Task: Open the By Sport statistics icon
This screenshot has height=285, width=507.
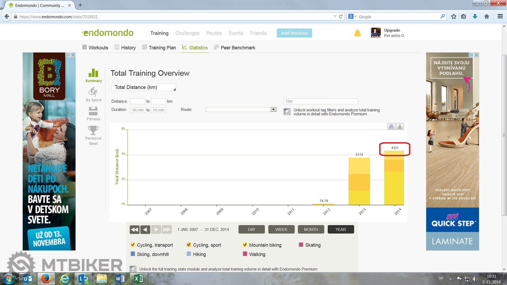Action: point(93,92)
